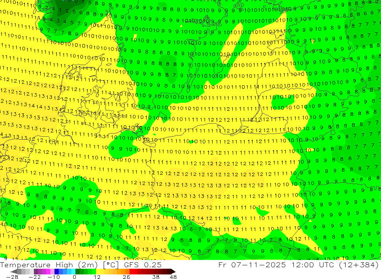Click the "12:00 UTC" time text
Viewport: 381px width, 279px height.
312,265
